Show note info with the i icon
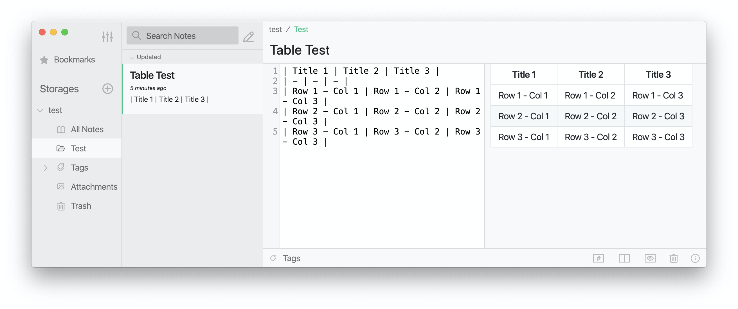Screen dimensions: 738x309 click(695, 258)
